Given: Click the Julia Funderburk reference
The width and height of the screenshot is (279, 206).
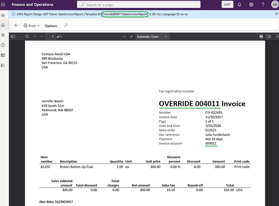Looking at the screenshot, I should 217,135.
